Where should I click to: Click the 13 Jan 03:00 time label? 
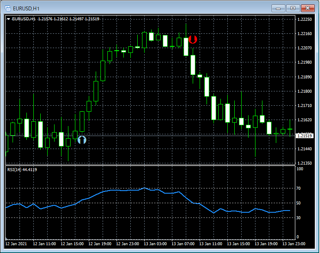[x=155, y=244]
